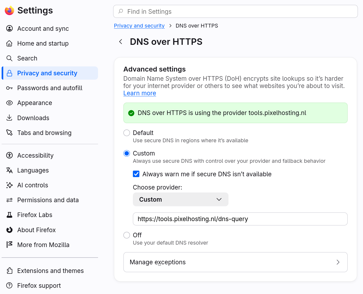Open Languages settings section label
This screenshot has height=294, width=363.
pos(33,170)
